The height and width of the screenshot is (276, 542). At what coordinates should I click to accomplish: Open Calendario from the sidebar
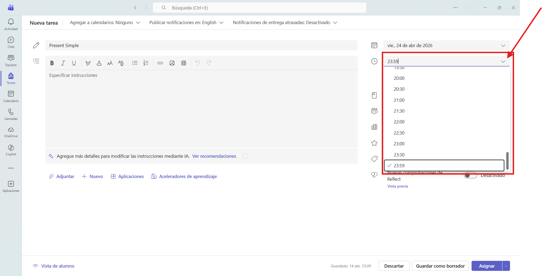(x=11, y=96)
